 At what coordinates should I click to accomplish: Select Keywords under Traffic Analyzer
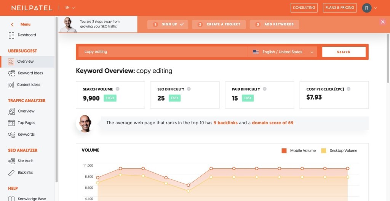click(26, 135)
